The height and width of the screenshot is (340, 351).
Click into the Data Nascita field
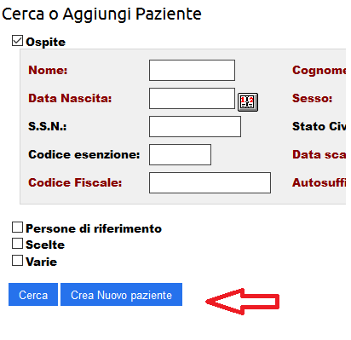click(x=192, y=98)
